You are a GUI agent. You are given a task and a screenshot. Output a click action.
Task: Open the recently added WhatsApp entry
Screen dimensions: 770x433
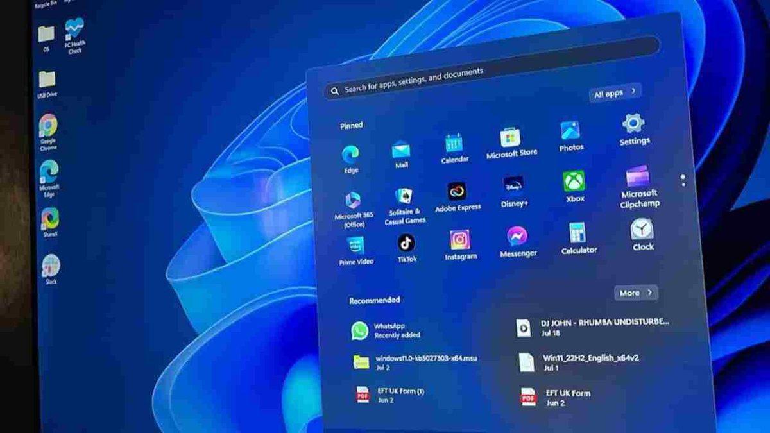[x=384, y=328]
